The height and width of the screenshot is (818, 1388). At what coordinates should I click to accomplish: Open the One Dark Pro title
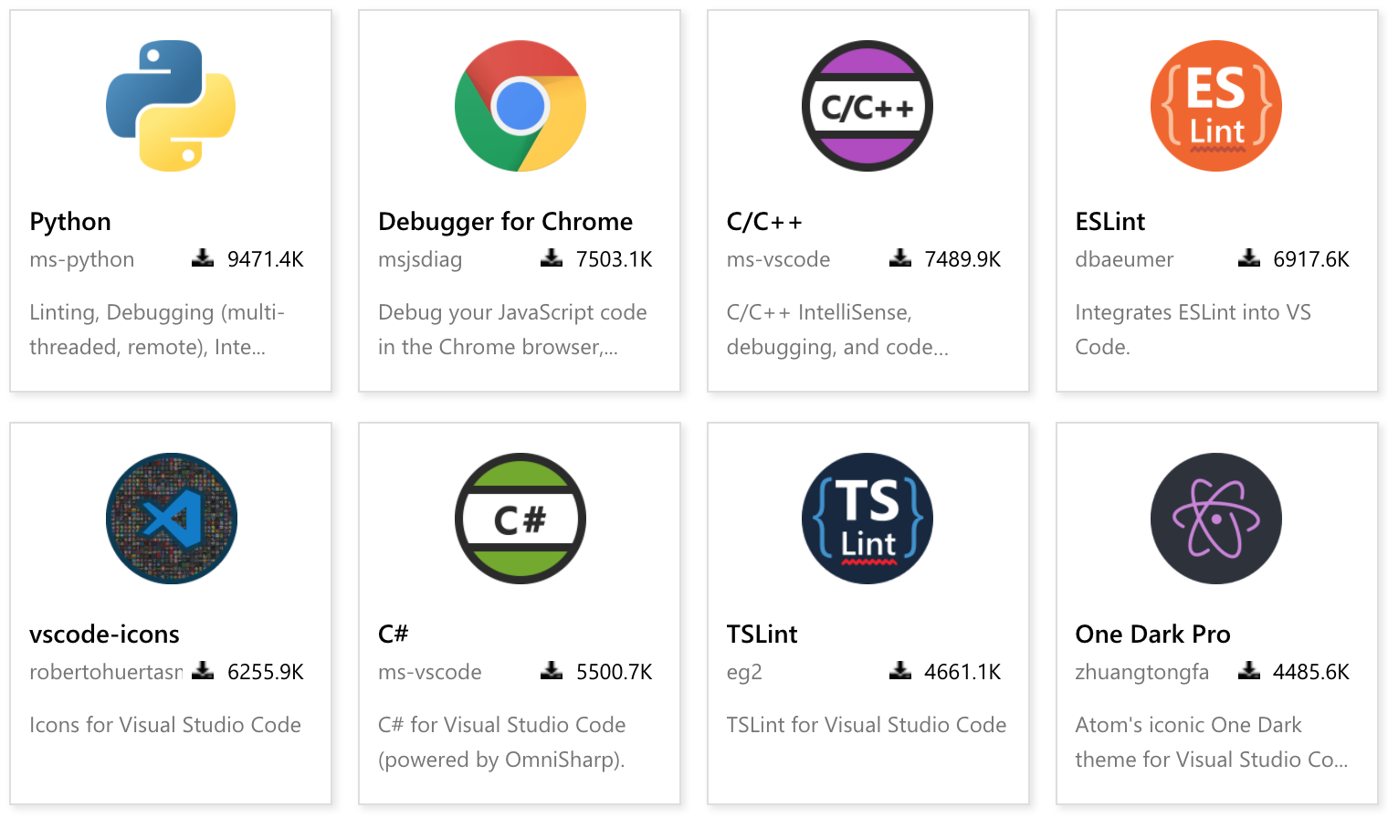tap(1153, 634)
